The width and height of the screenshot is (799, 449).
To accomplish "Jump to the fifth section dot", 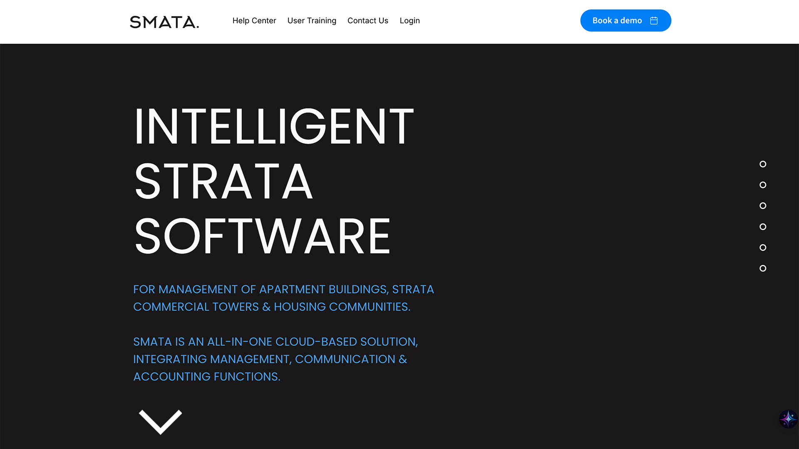I will pyautogui.click(x=763, y=247).
